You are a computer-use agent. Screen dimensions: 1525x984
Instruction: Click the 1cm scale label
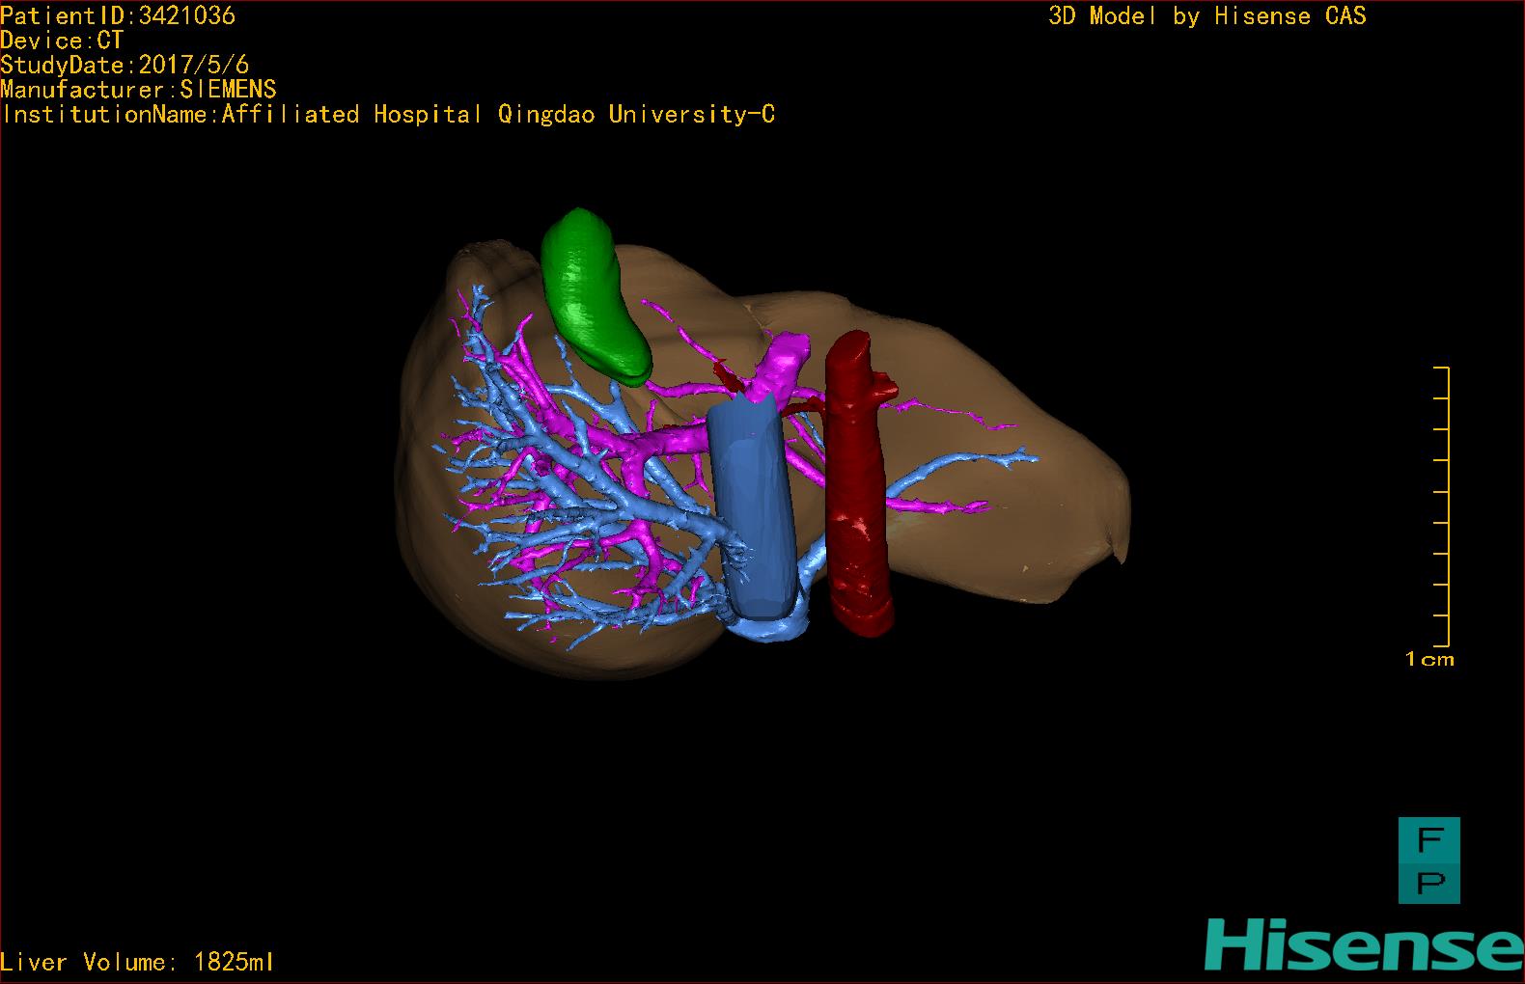tap(1429, 660)
